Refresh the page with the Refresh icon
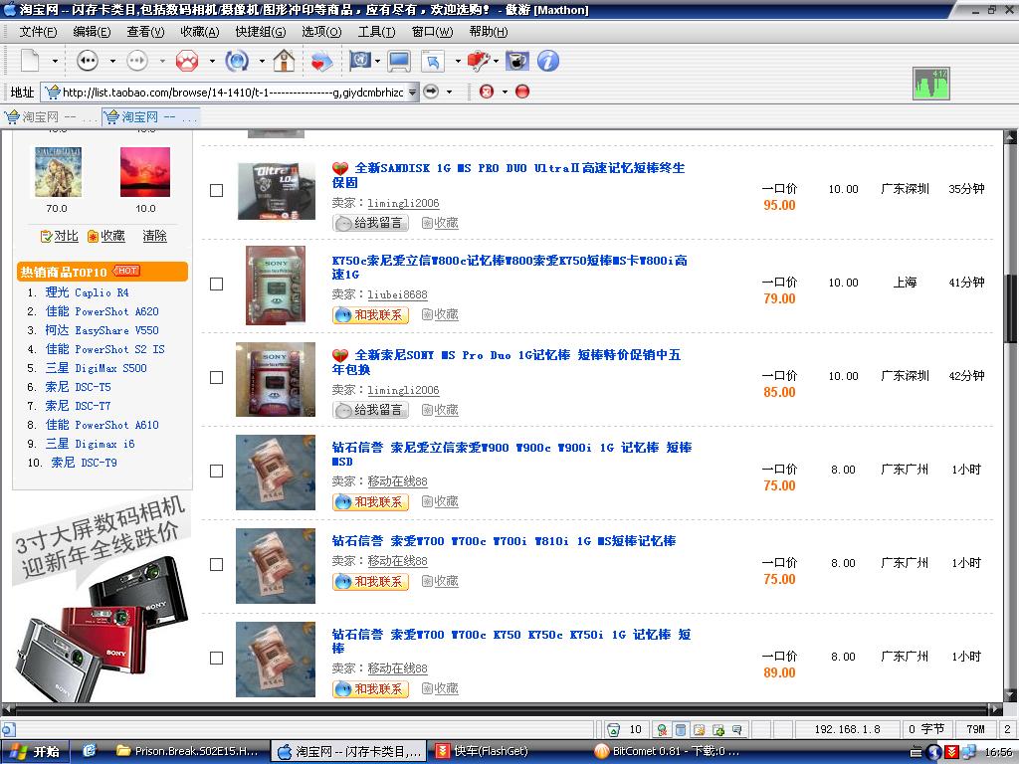This screenshot has width=1019, height=764. click(237, 61)
